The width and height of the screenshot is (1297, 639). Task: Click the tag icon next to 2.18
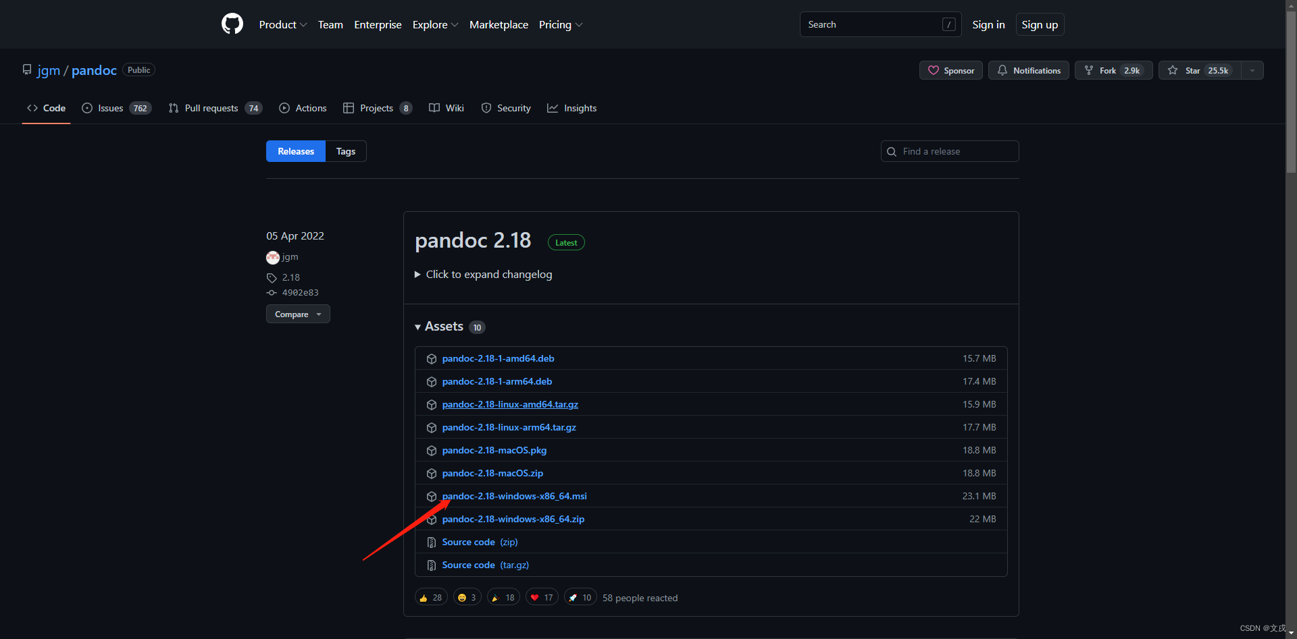[x=272, y=278]
